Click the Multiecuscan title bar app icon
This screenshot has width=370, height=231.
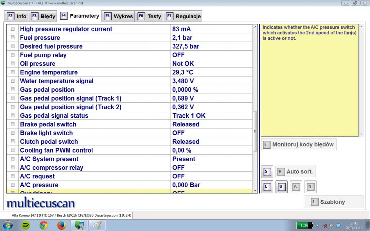(3, 3)
